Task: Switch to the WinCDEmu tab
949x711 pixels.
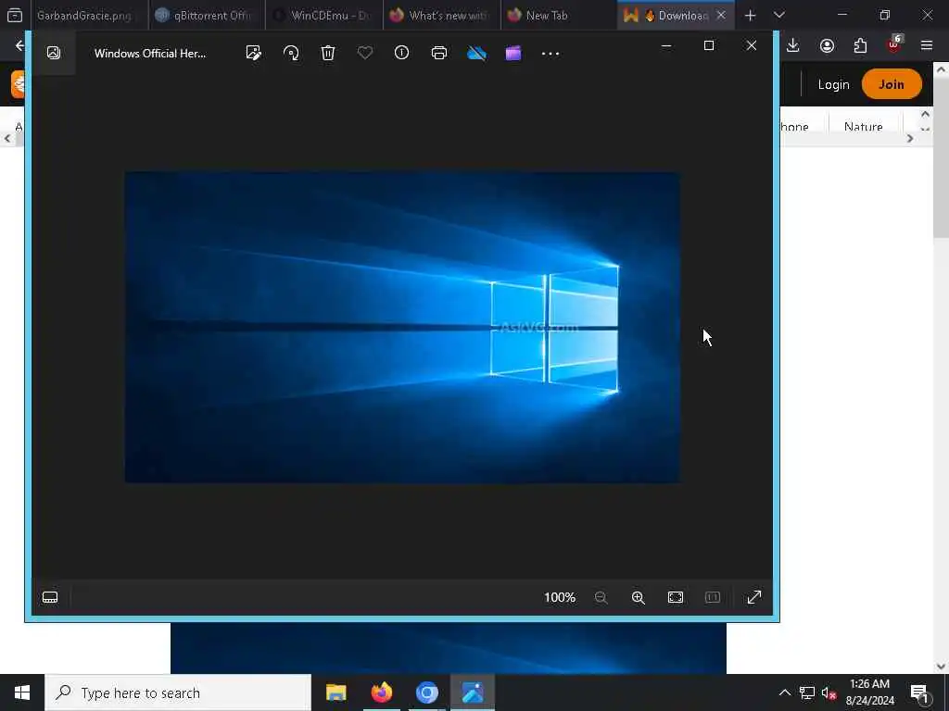Action: (x=323, y=16)
